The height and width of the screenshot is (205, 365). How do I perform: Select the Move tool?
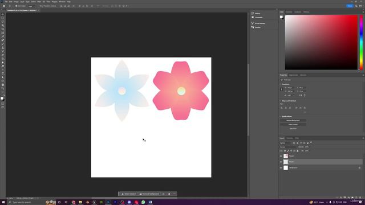click(3, 14)
